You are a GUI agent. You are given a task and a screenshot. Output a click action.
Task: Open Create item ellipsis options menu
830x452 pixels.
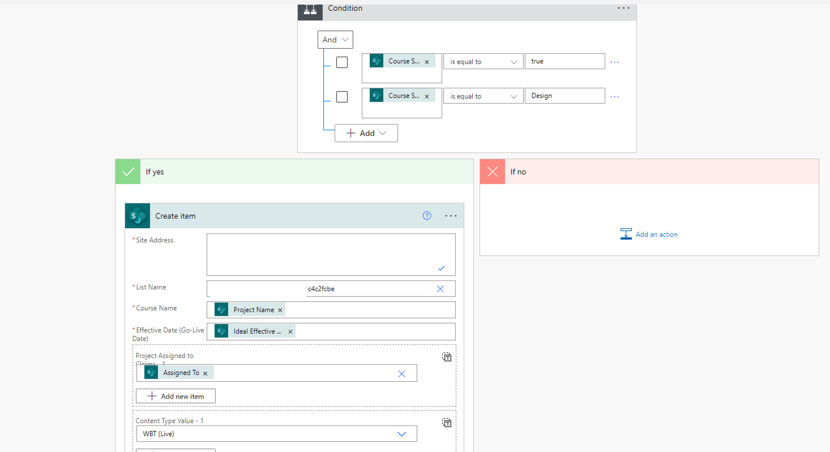(451, 215)
